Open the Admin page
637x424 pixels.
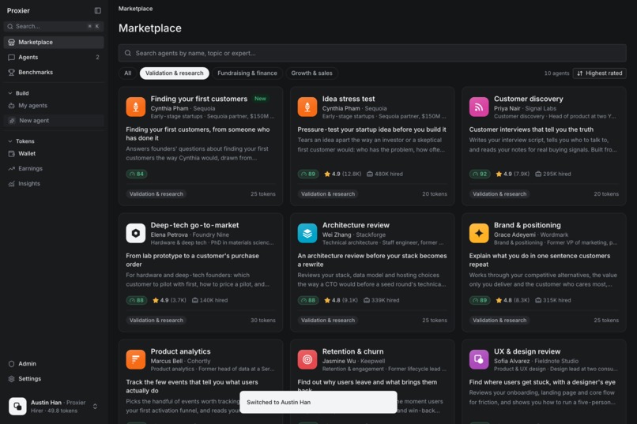[54, 364]
